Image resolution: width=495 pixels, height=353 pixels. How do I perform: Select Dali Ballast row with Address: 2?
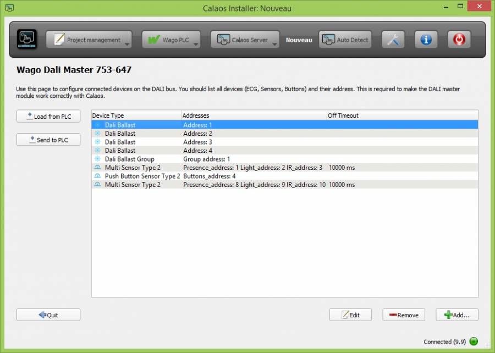[285, 134]
